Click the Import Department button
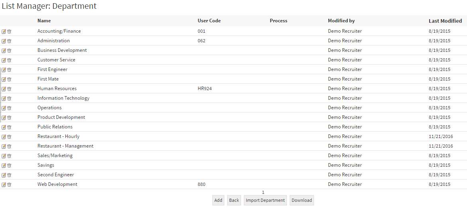The image size is (467, 209). point(265,200)
